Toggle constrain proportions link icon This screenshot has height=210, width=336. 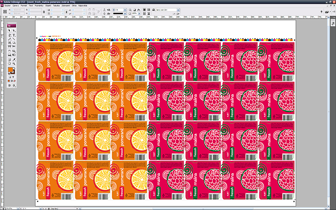pos(66,12)
